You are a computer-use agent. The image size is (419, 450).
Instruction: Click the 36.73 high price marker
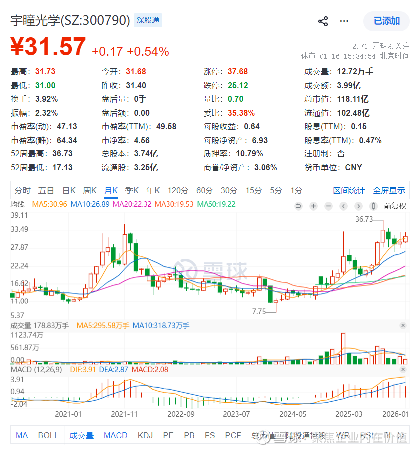[364, 219]
